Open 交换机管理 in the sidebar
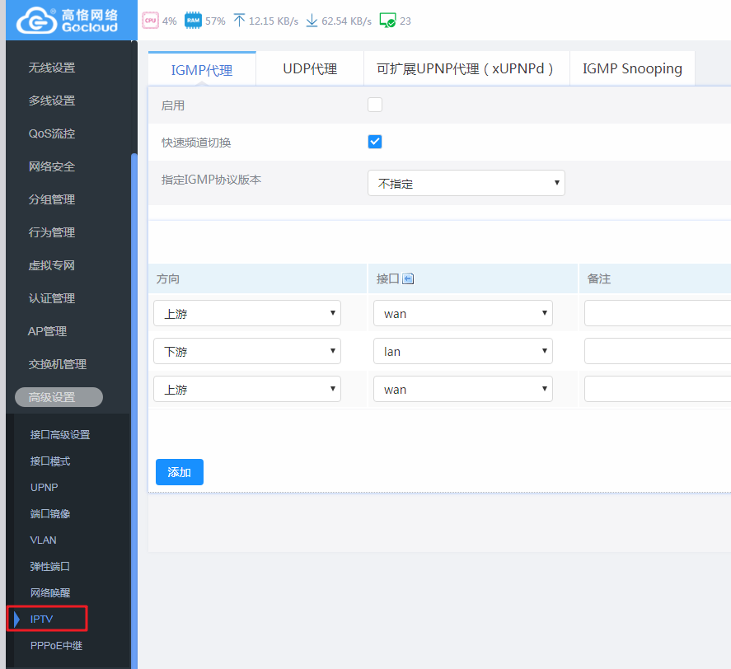Image resolution: width=731 pixels, height=669 pixels. pyautogui.click(x=58, y=364)
